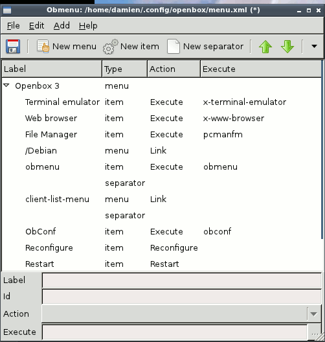Image resolution: width=325 pixels, height=342 pixels.
Task: Open the window menu icon in title bar
Action: 7,10
